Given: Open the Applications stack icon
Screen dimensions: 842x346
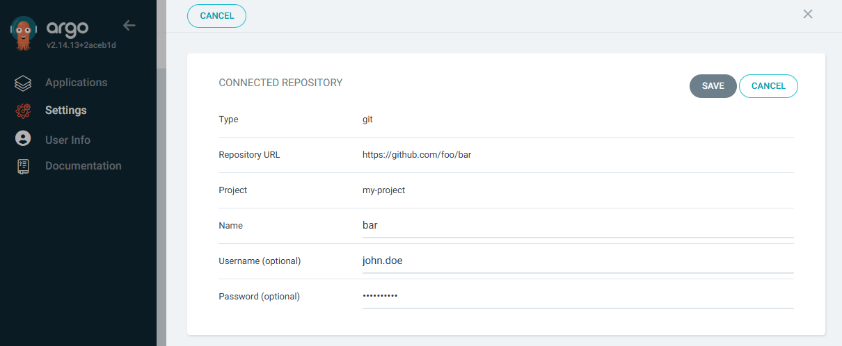Looking at the screenshot, I should 23,83.
